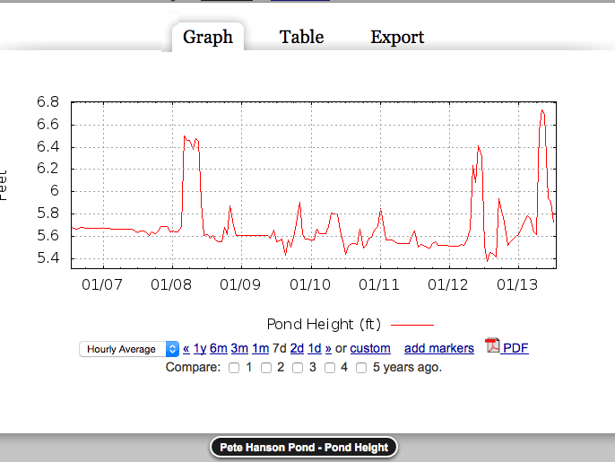Viewport: 615px width, 462px height.
Task: Open the PDF text link
Action: tap(515, 348)
